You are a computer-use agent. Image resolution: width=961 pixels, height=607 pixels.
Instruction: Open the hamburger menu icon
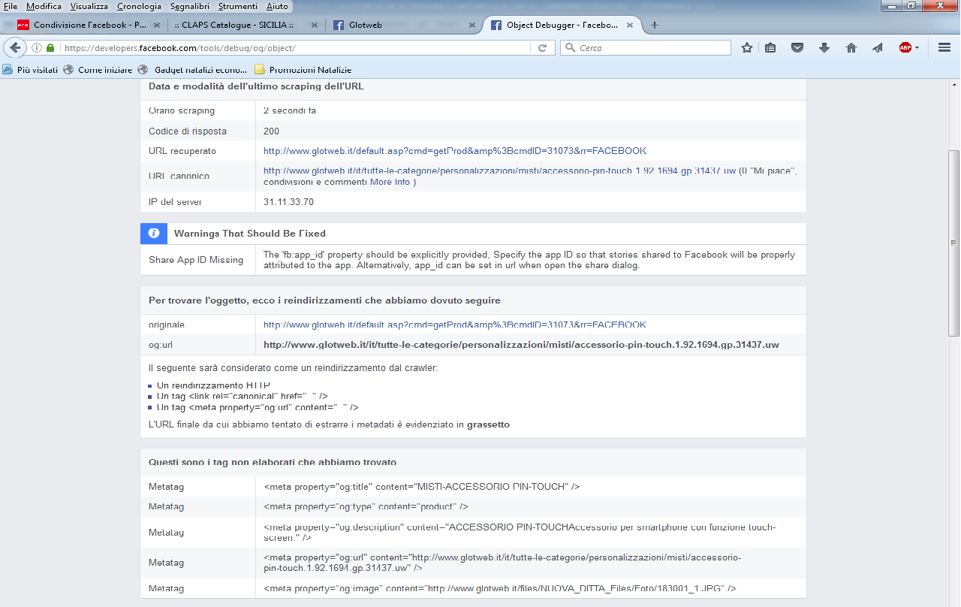[944, 48]
